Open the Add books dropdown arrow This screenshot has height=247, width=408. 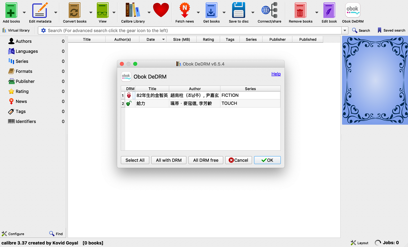[x=24, y=12]
